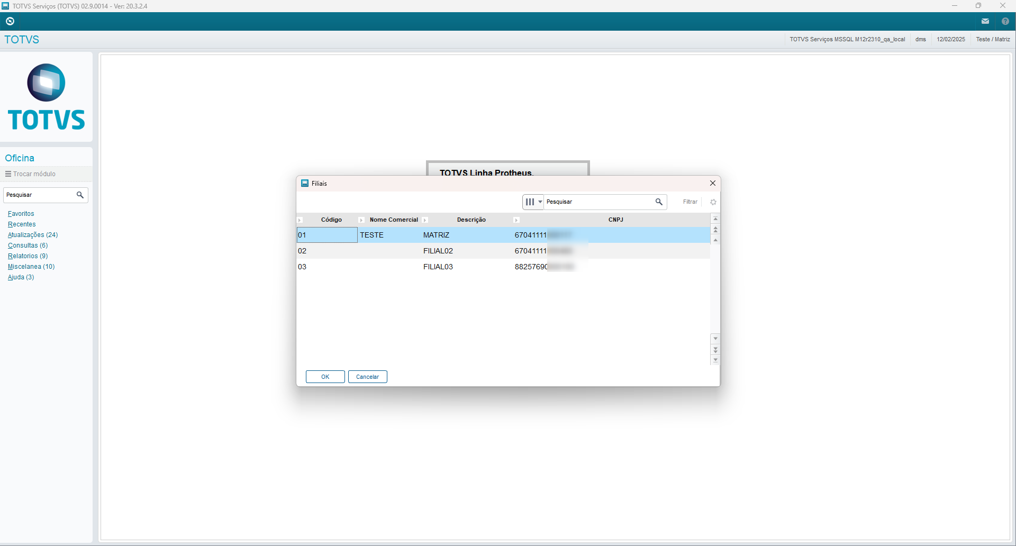The height and width of the screenshot is (546, 1016).
Task: Open Relatorios (9) menu
Action: [28, 256]
